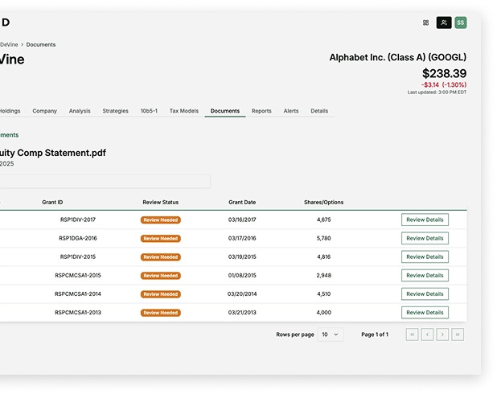Switch to the Analysis tab

80,111
